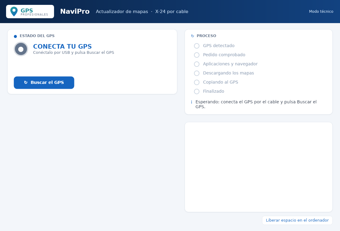Click the info icon beside Esperando message
This screenshot has width=340, height=231.
192,102
